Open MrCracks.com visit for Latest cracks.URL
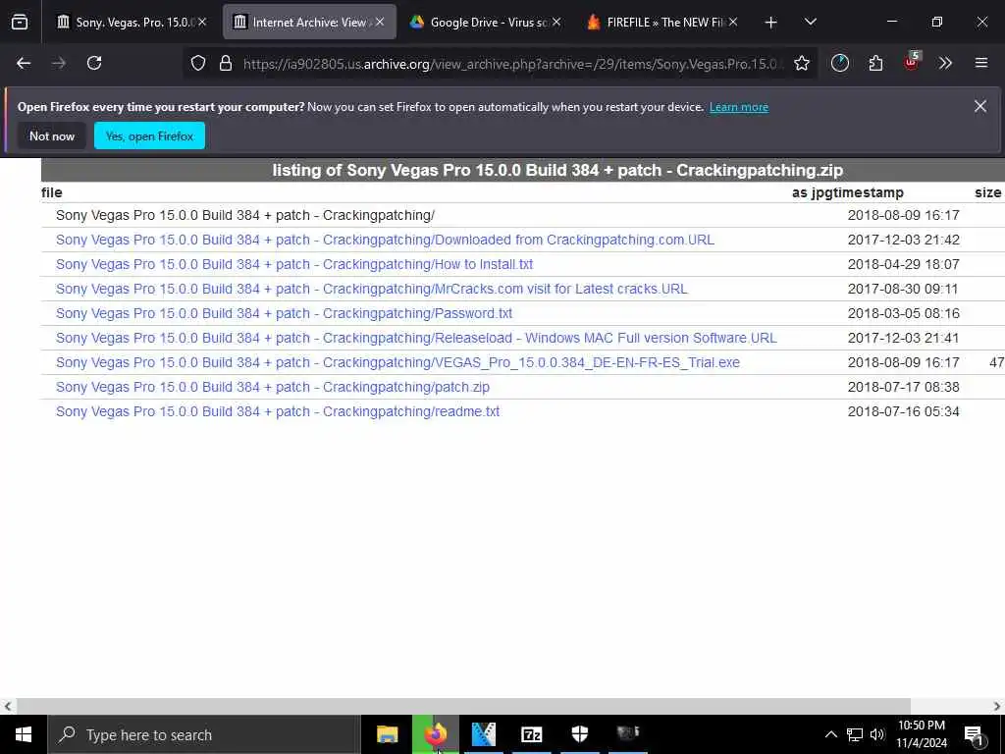The width and height of the screenshot is (1005, 754). pyautogui.click(x=371, y=290)
